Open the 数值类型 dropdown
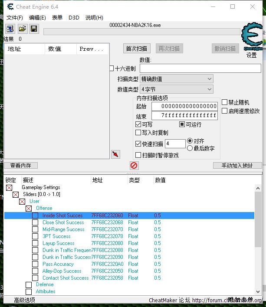 pyautogui.click(x=176, y=89)
